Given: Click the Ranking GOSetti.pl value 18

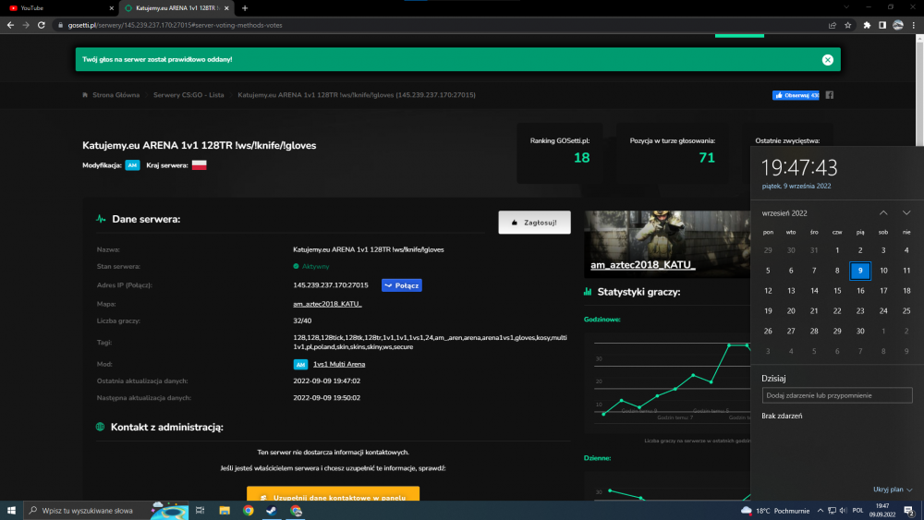Looking at the screenshot, I should (x=581, y=158).
